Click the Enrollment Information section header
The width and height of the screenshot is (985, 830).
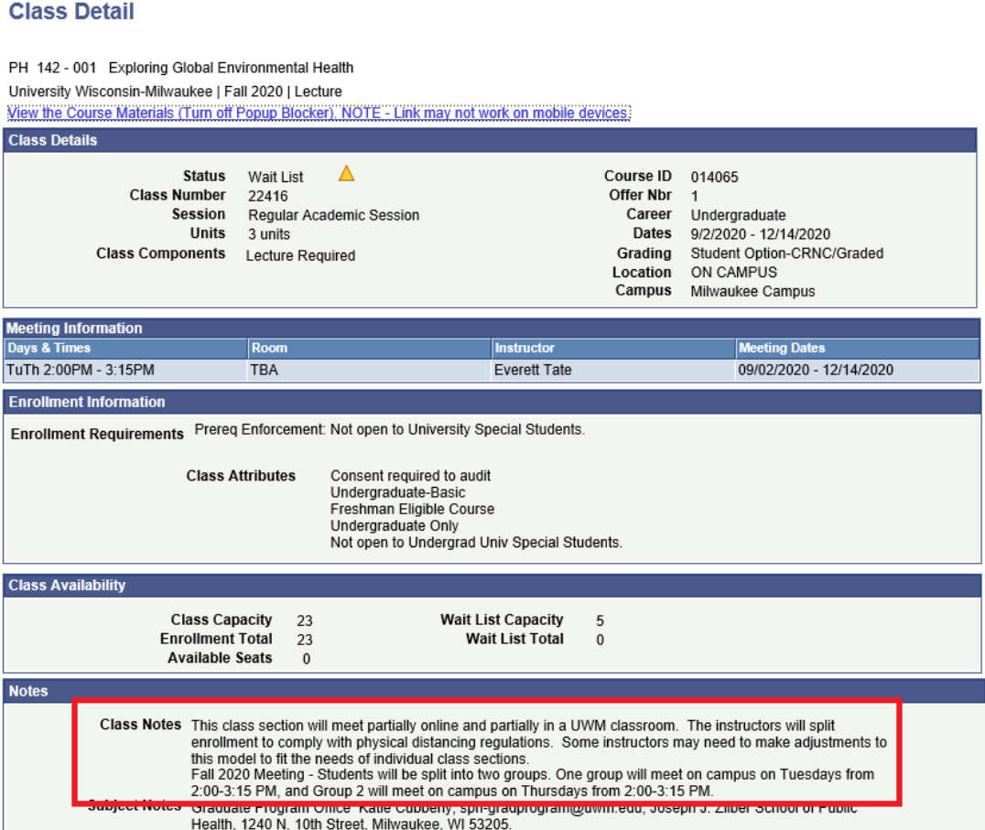click(x=87, y=402)
